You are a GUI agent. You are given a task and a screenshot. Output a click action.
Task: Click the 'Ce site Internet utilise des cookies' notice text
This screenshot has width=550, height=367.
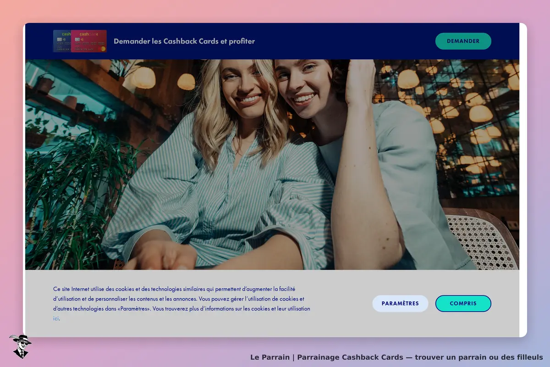coord(182,303)
